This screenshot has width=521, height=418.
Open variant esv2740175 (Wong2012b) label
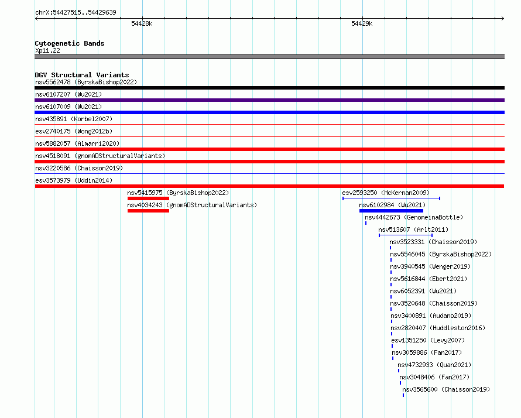(x=74, y=131)
